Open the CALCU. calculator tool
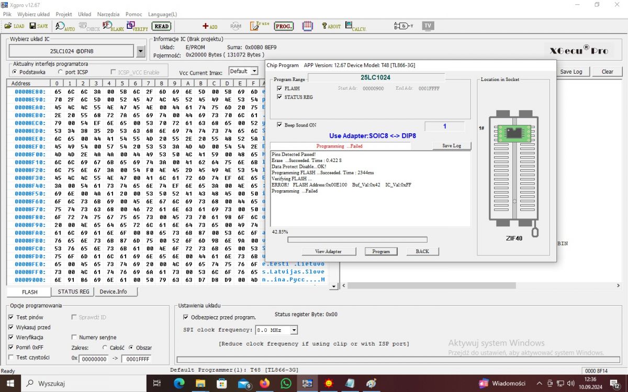The width and height of the screenshot is (628, 392). [356, 26]
